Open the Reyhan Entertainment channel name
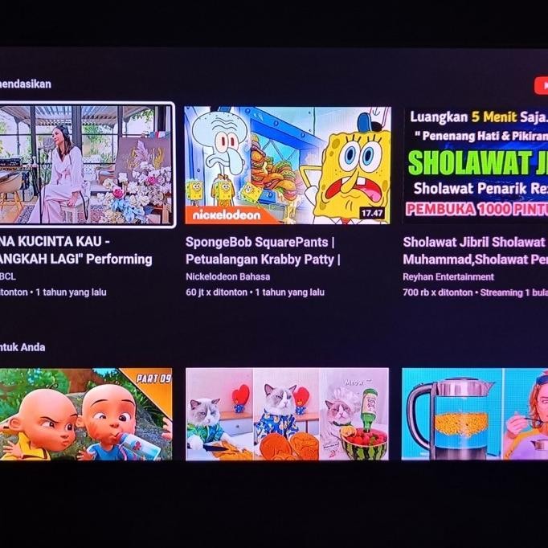The height and width of the screenshot is (548, 548). pyautogui.click(x=448, y=276)
